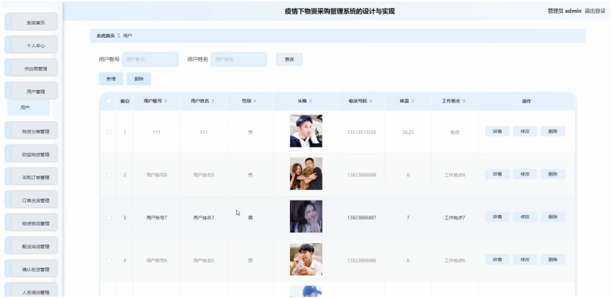Open 详情 for 用户账号6

tap(497, 260)
